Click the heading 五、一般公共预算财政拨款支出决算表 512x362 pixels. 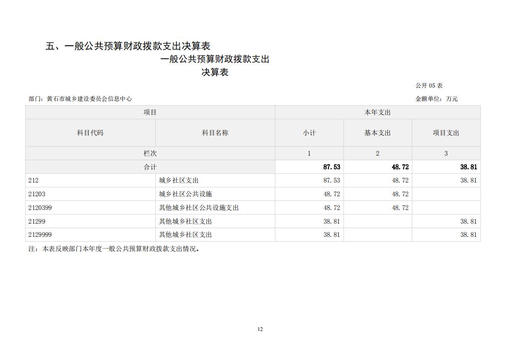(128, 46)
